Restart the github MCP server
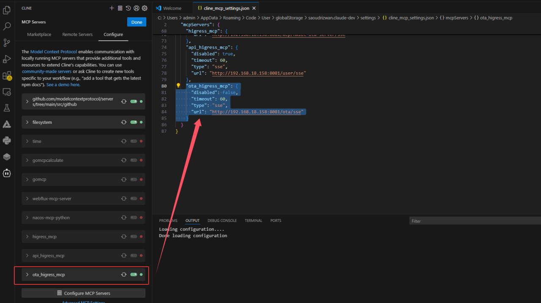Screen dimensions: 541x303 (x=124, y=101)
